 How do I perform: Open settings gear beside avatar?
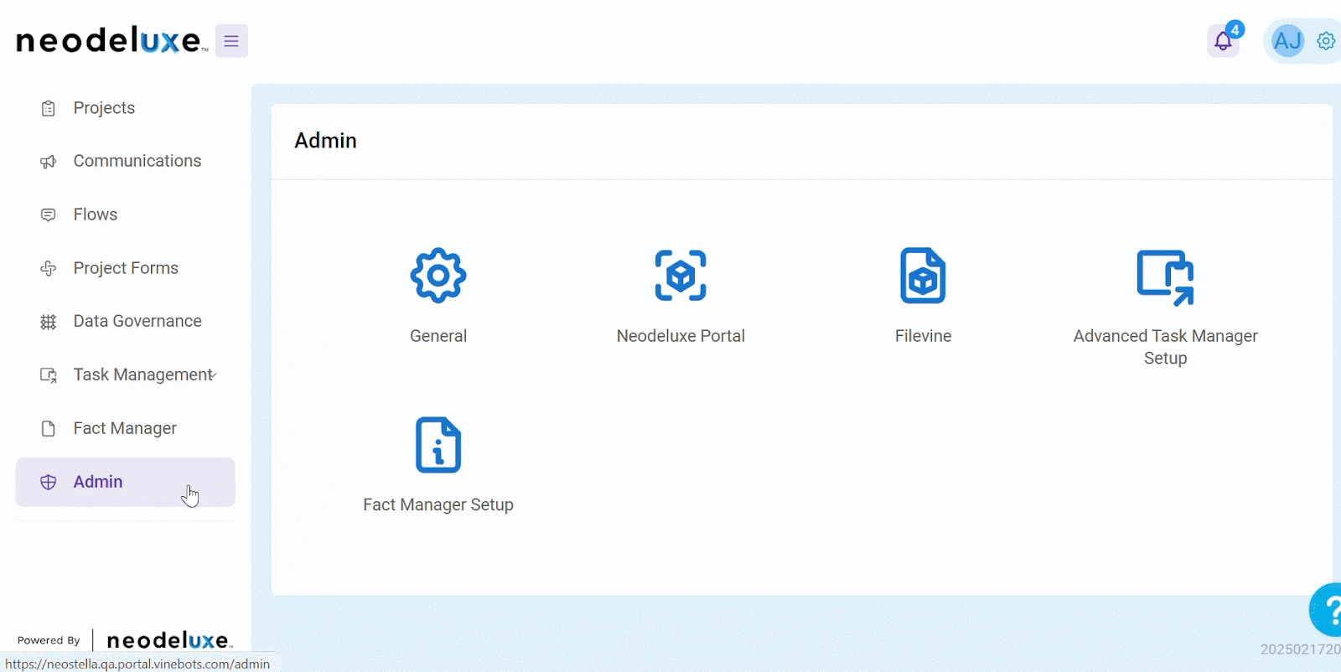[1326, 40]
